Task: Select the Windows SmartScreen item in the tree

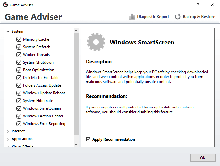Action: (x=42, y=108)
